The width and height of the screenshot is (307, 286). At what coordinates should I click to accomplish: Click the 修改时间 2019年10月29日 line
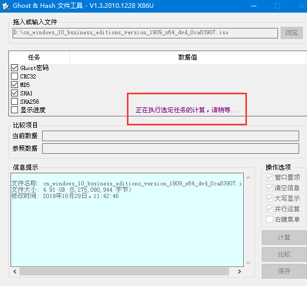click(65, 196)
